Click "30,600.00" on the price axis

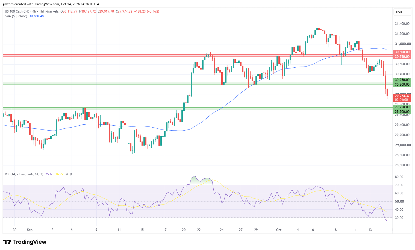click(x=402, y=64)
